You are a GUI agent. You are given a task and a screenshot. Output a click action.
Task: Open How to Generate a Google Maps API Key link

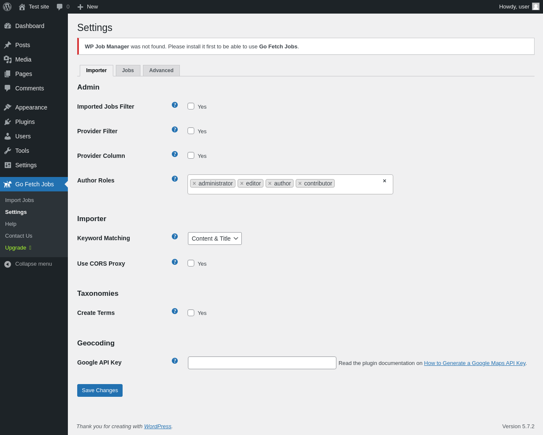tap(475, 363)
